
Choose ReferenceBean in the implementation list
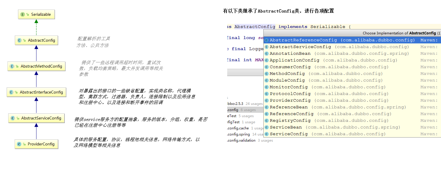[352, 107]
